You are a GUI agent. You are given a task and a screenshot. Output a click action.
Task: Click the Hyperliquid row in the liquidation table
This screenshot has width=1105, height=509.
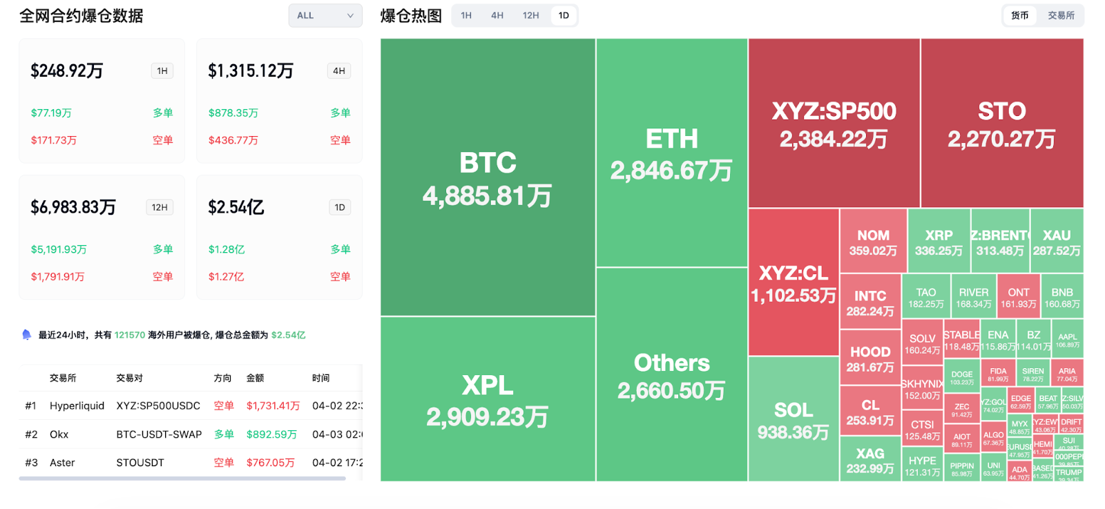190,406
